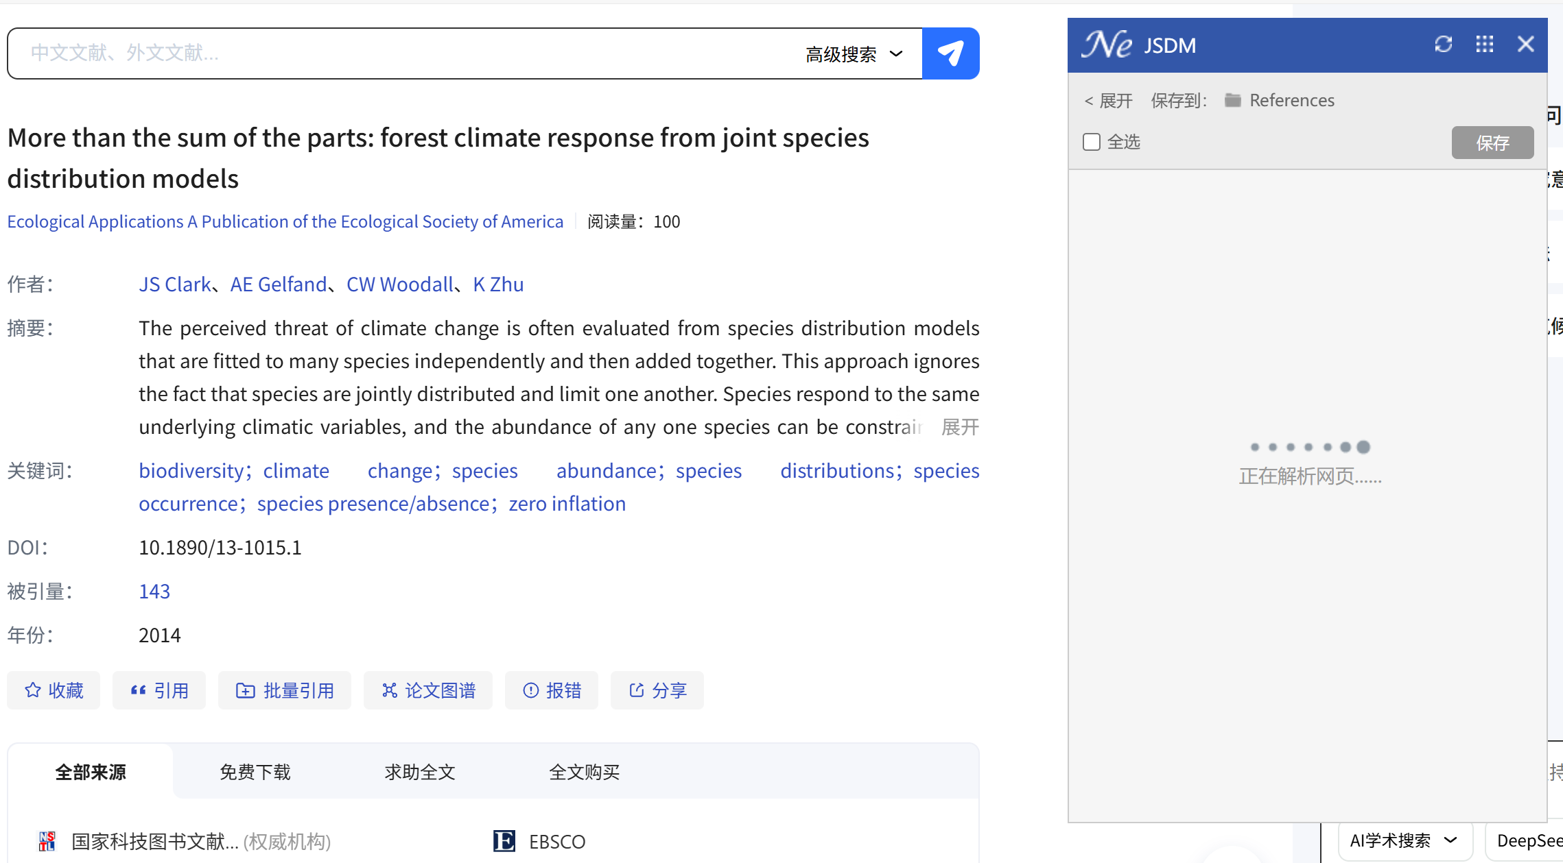Share the article using 分享
The height and width of the screenshot is (863, 1563).
click(x=657, y=690)
